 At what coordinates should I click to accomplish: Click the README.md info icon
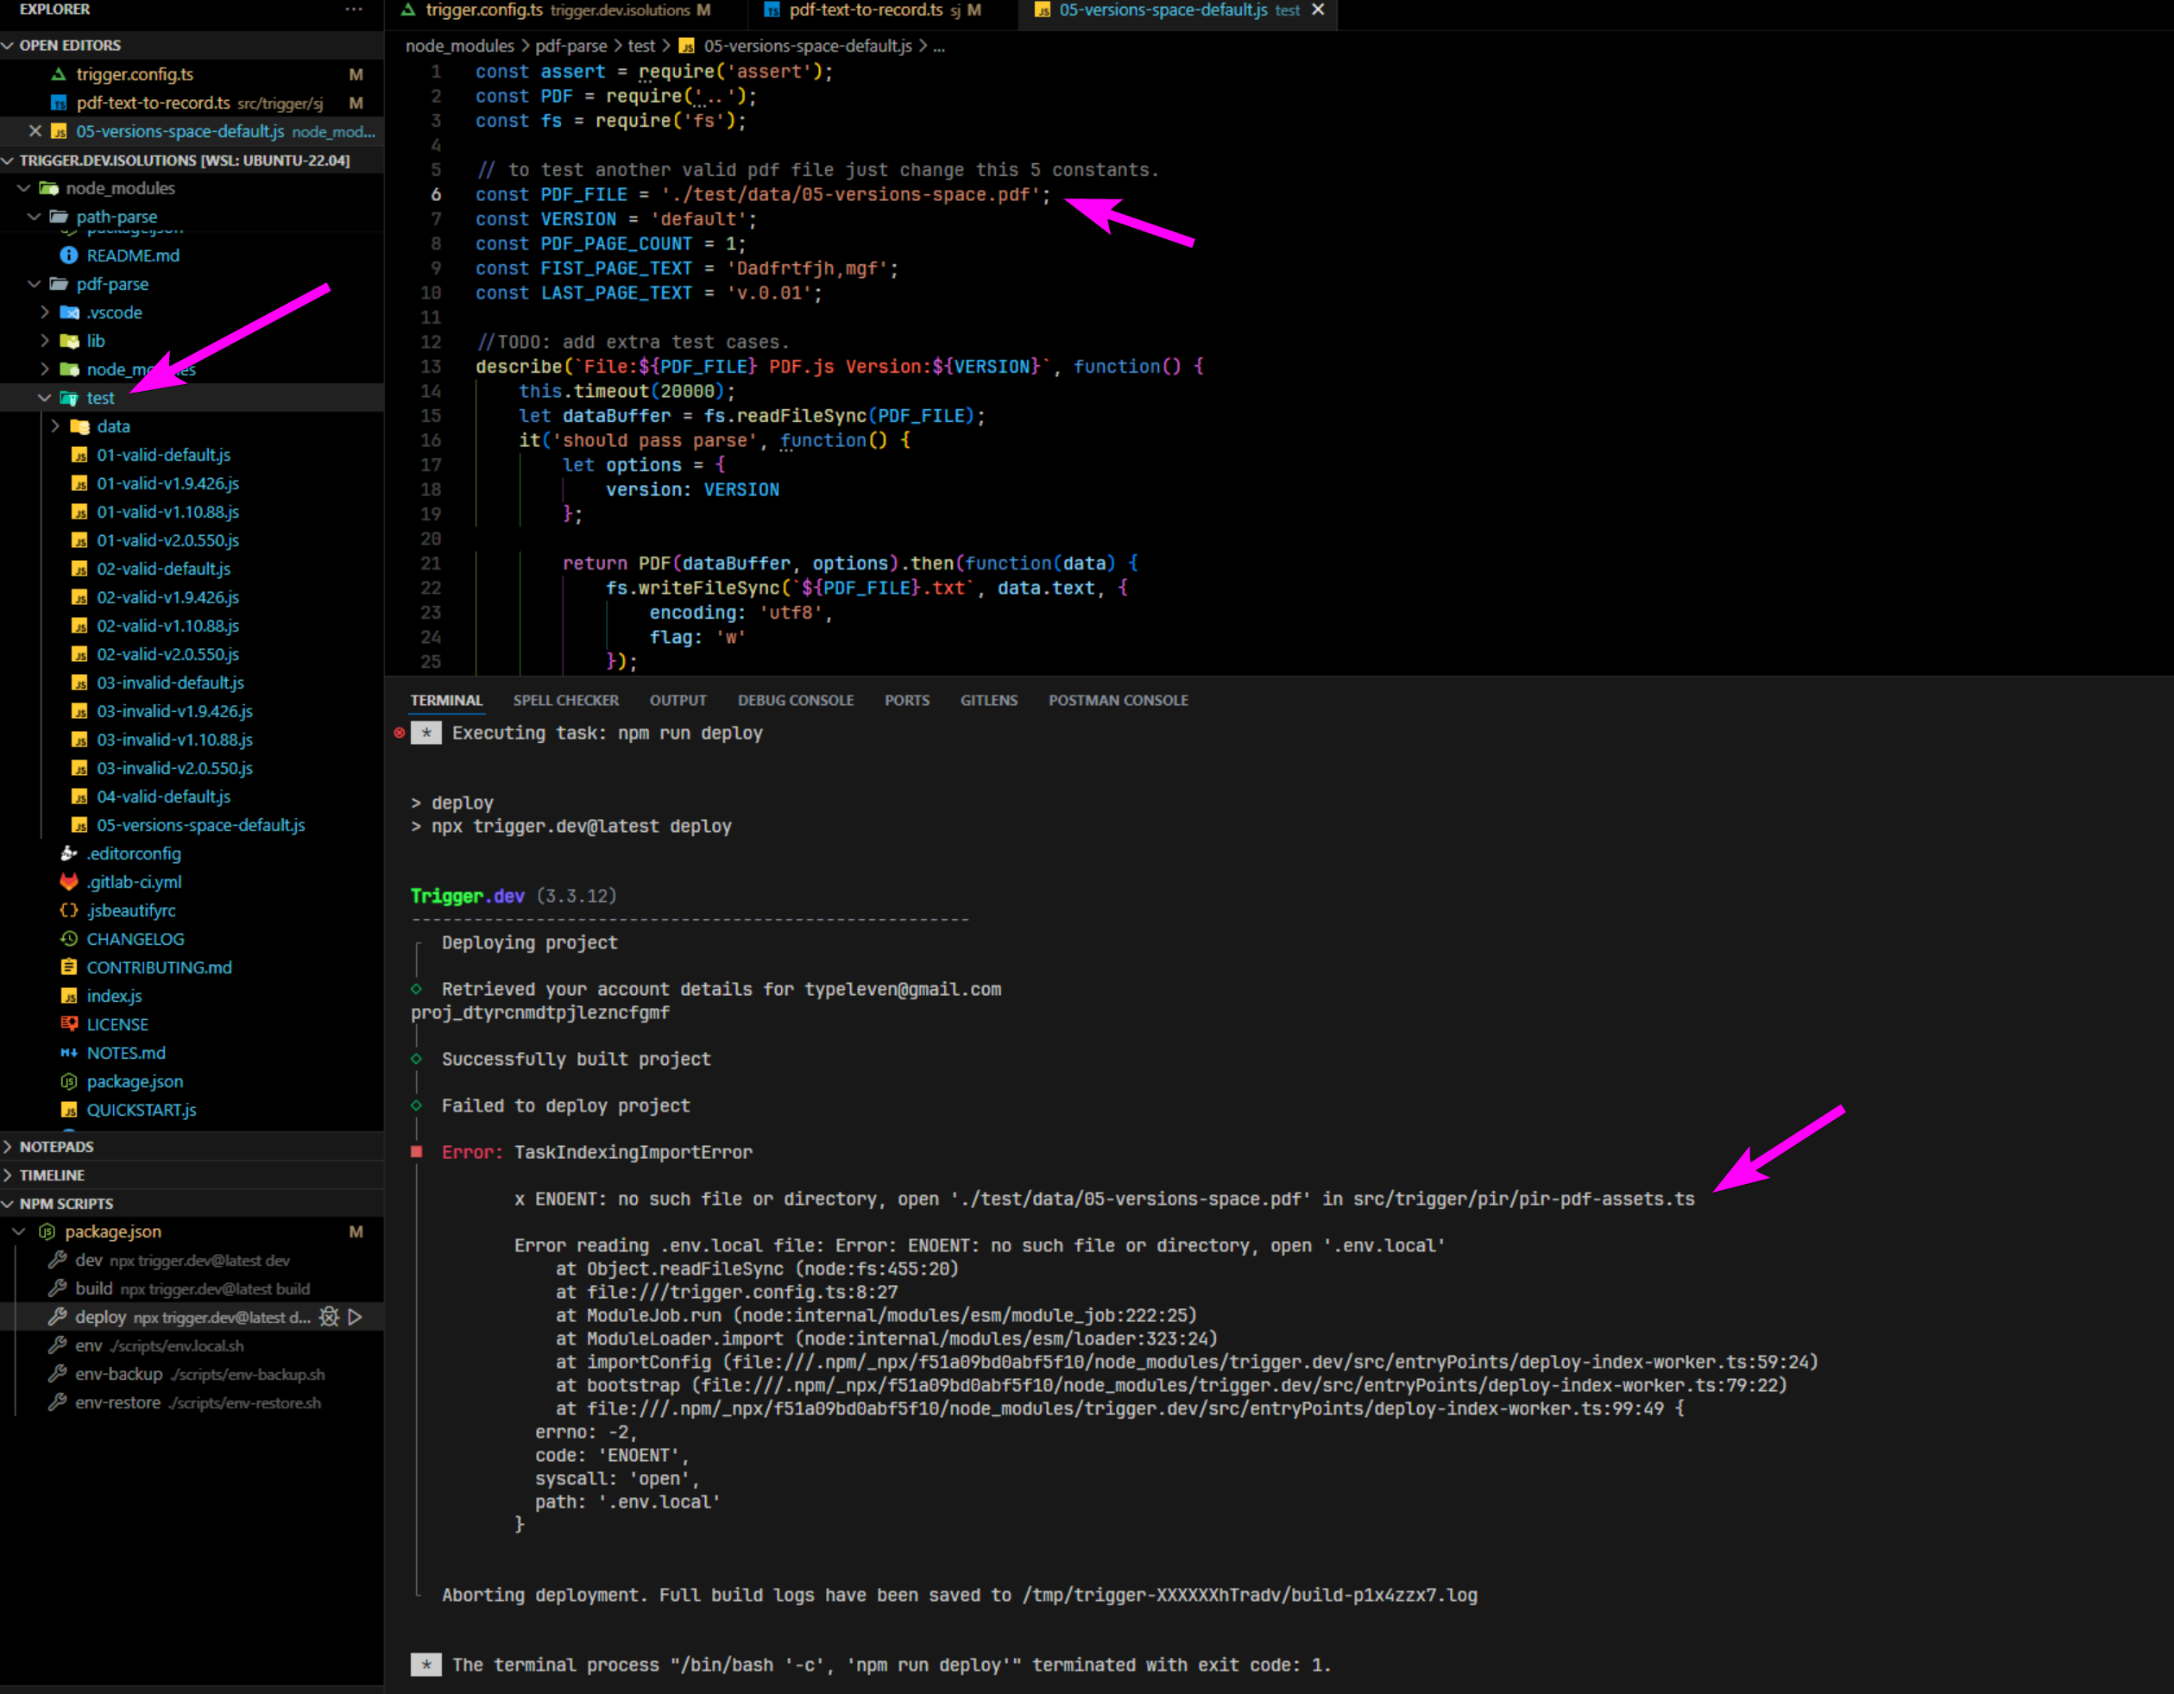coord(69,255)
